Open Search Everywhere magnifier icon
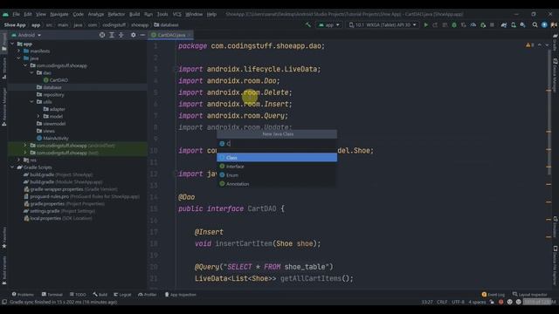Image resolution: width=559 pixels, height=314 pixels. (535, 25)
